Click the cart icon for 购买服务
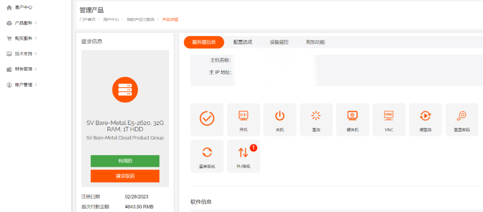 (x=9, y=38)
